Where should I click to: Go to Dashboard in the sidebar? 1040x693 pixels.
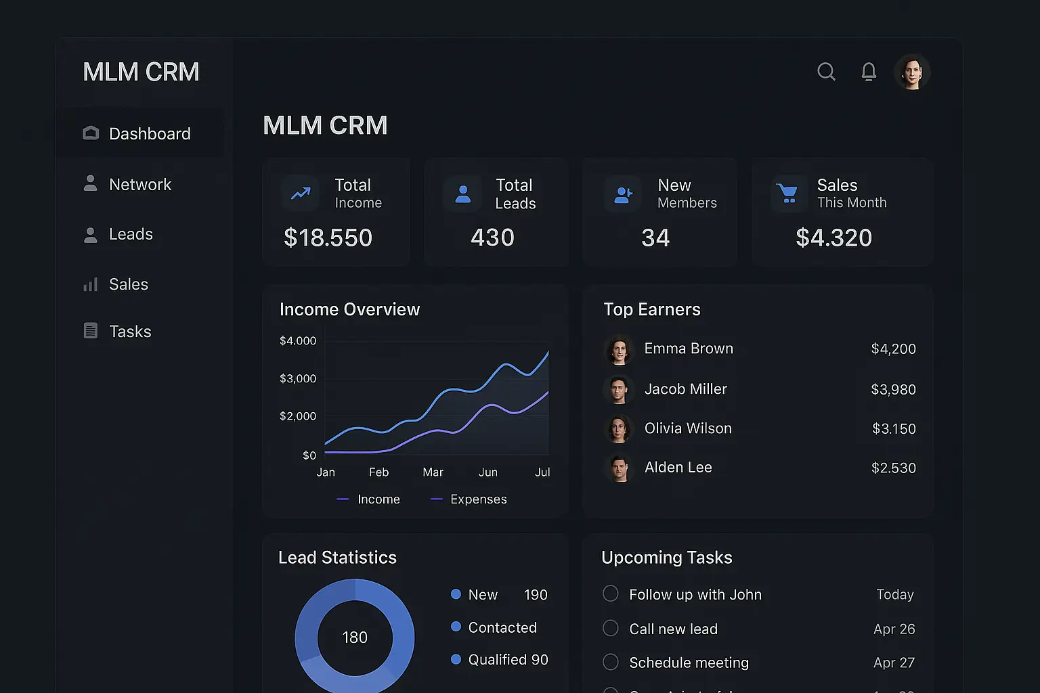tap(140, 133)
